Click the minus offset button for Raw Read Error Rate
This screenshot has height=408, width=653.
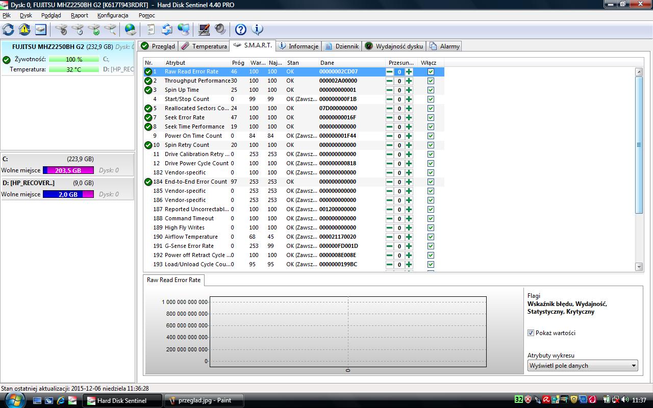point(390,72)
